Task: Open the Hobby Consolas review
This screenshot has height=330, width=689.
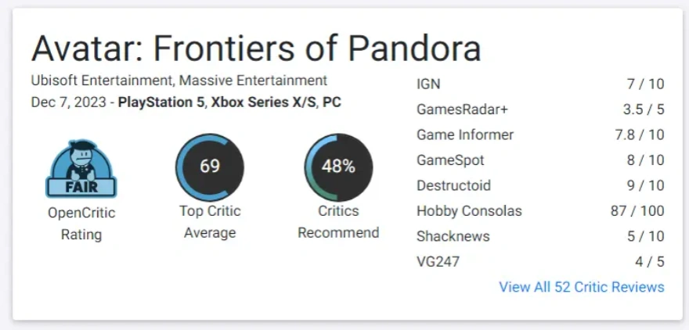Action: (x=469, y=211)
